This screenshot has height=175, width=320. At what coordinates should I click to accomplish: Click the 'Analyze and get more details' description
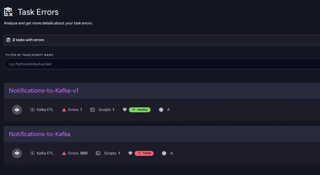pyautogui.click(x=48, y=23)
